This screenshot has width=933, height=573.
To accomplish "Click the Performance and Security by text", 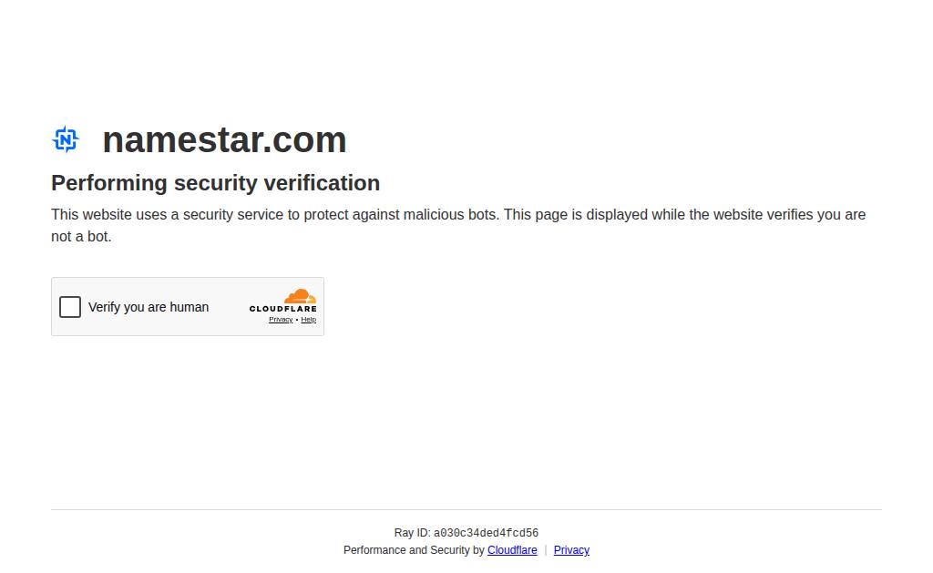I will pyautogui.click(x=414, y=550).
